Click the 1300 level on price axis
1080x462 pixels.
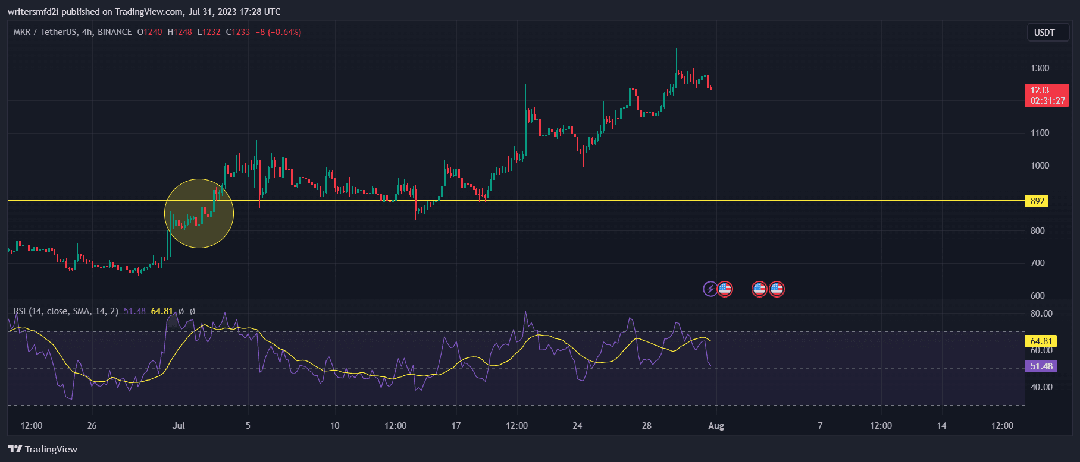pyautogui.click(x=1040, y=68)
